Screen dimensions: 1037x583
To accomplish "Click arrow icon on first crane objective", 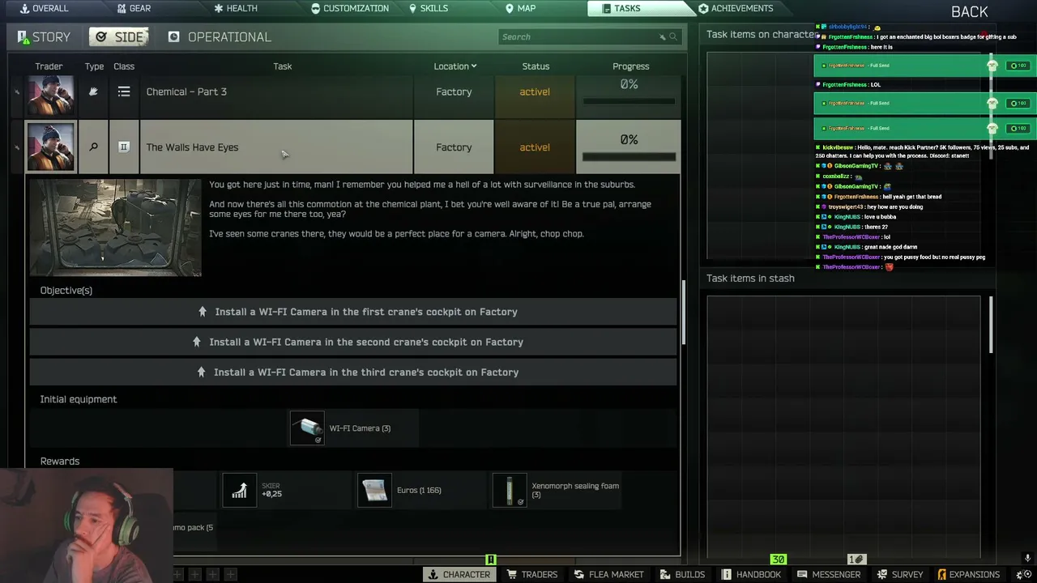I will click(x=203, y=312).
